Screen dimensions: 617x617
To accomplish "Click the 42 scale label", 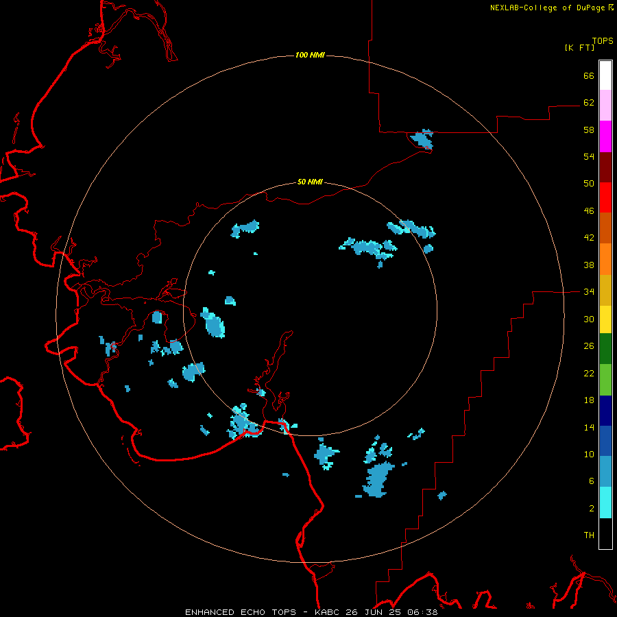I will tap(589, 238).
